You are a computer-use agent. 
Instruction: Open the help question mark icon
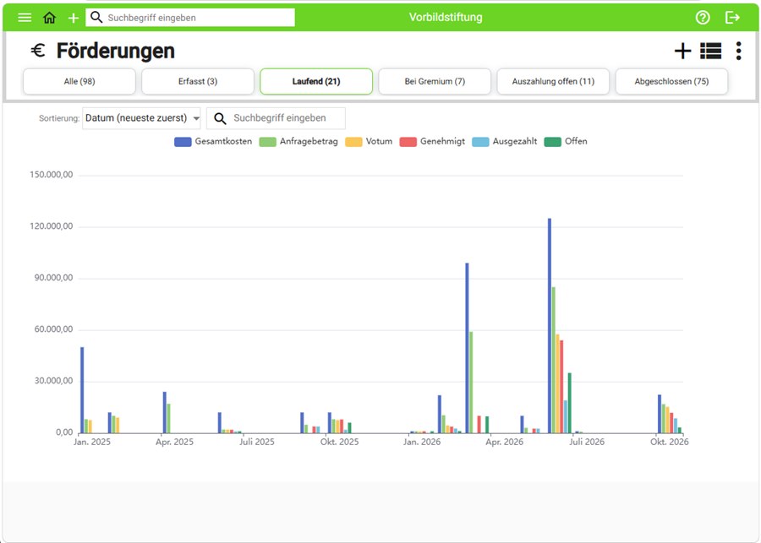703,18
